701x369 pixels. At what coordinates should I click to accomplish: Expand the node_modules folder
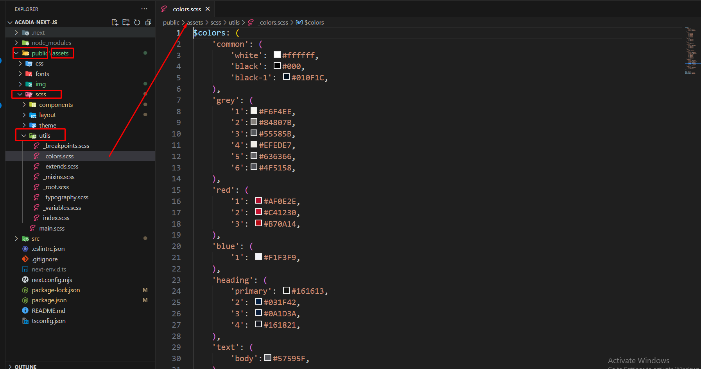coord(16,43)
